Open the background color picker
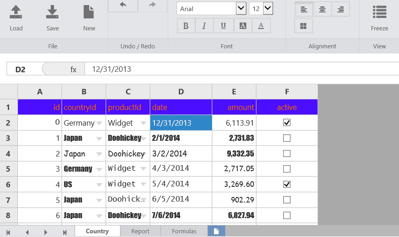Image resolution: width=399 pixels, height=237 pixels. click(243, 26)
